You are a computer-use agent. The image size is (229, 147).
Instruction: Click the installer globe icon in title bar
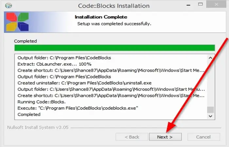9,6
